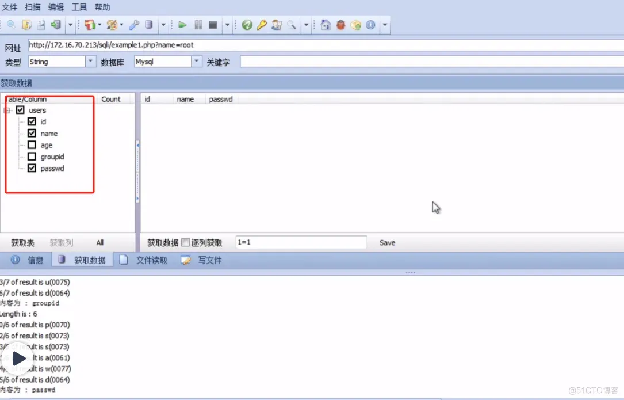This screenshot has width=624, height=400.
Task: Open dropdown arrow after database icon
Action: coord(163,25)
